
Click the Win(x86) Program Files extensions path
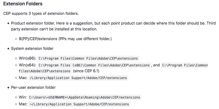pos(88,58)
